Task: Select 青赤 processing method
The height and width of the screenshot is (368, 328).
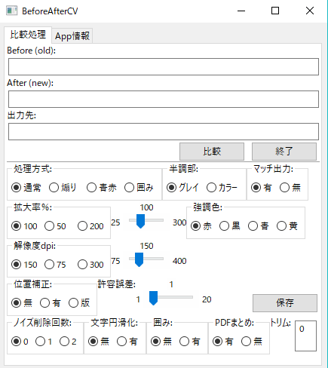Action: click(x=102, y=188)
